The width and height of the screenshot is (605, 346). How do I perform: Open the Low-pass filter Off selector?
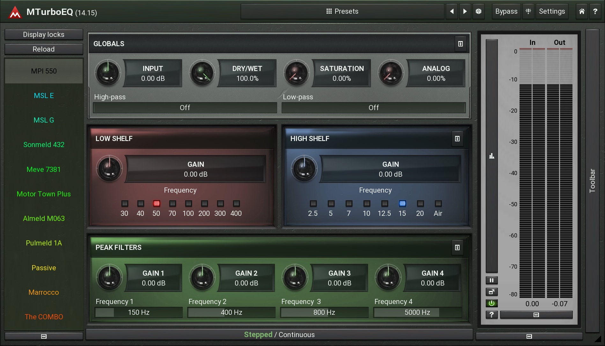pyautogui.click(x=373, y=108)
